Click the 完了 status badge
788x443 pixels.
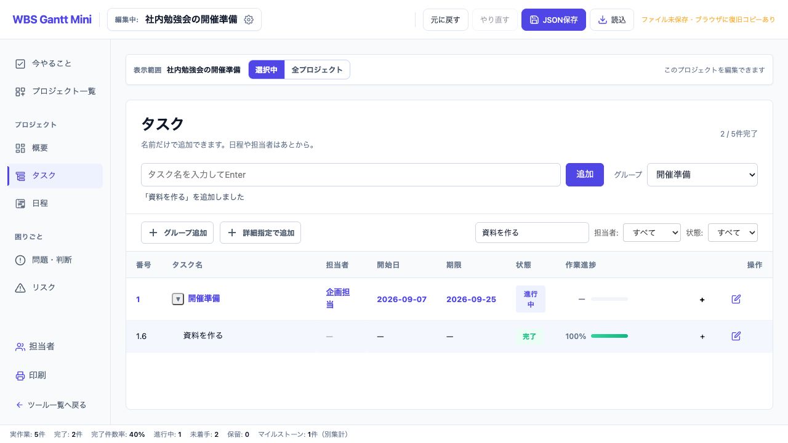point(529,337)
